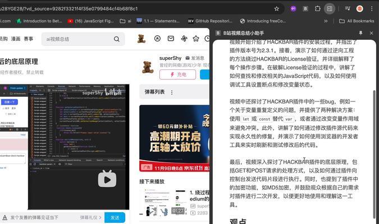Show more bookmarks with double chevron
Screen dimensions: 379x224
(x=326, y=21)
